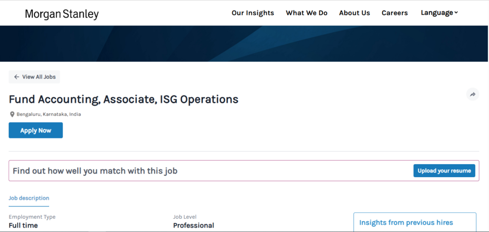Expand the Language dropdown

point(439,12)
